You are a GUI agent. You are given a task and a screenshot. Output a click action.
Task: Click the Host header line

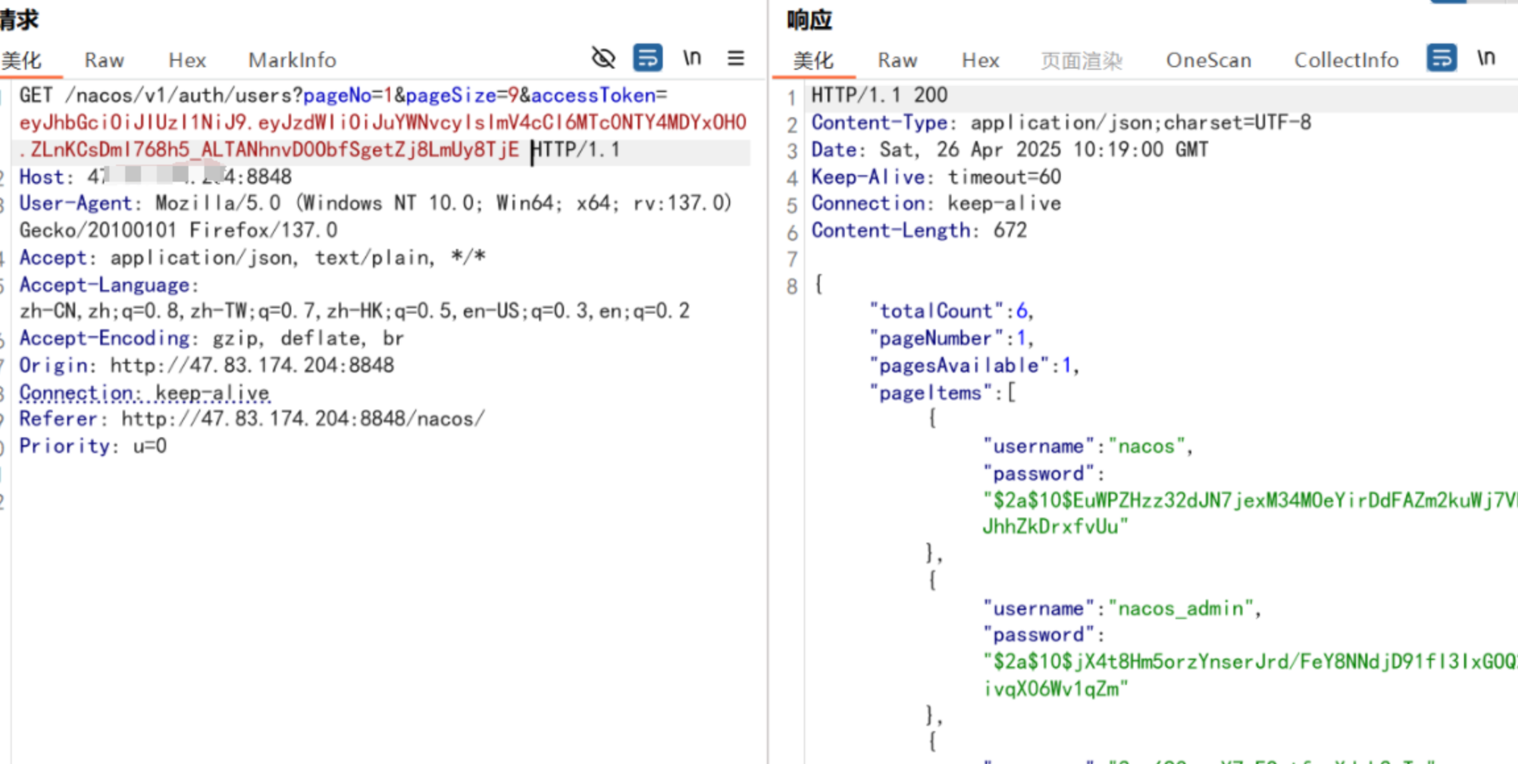[155, 177]
